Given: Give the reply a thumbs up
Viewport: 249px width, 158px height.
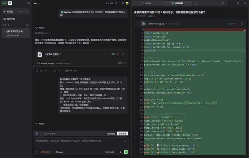Looking at the screenshot, I should point(55,71).
